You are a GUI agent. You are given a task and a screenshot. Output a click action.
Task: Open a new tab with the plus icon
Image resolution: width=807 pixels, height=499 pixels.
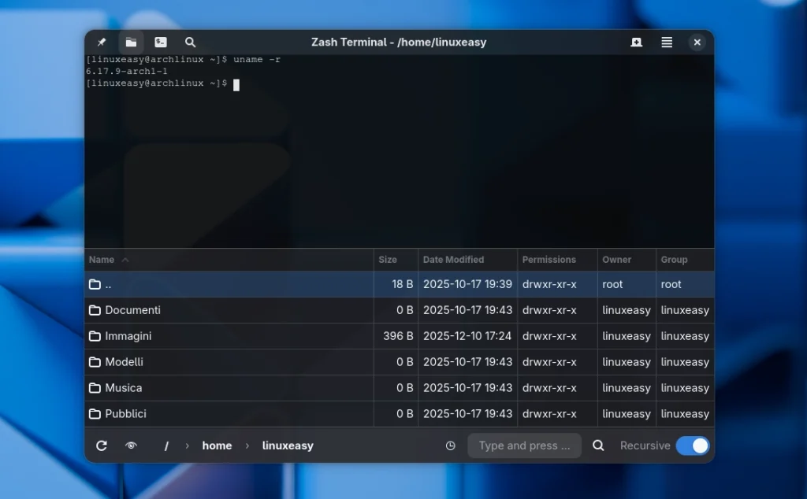point(636,43)
